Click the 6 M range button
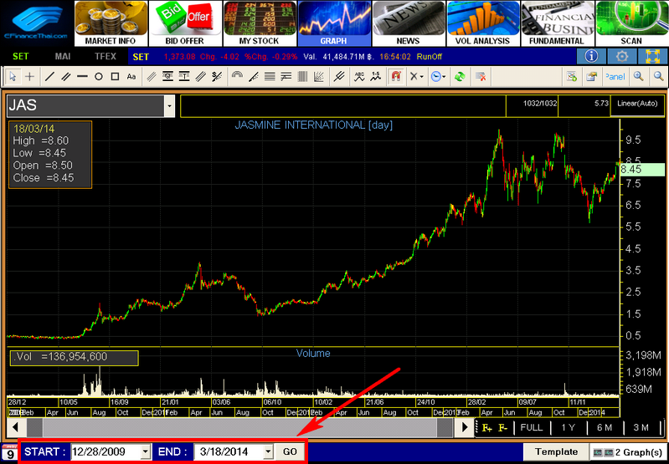The height and width of the screenshot is (464, 669). click(x=605, y=427)
